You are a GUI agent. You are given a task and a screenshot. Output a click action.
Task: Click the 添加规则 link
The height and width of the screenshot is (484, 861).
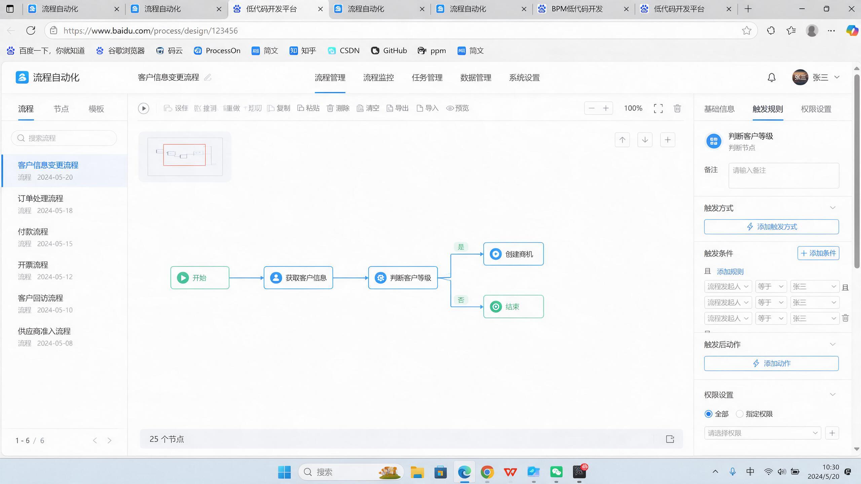(x=730, y=272)
